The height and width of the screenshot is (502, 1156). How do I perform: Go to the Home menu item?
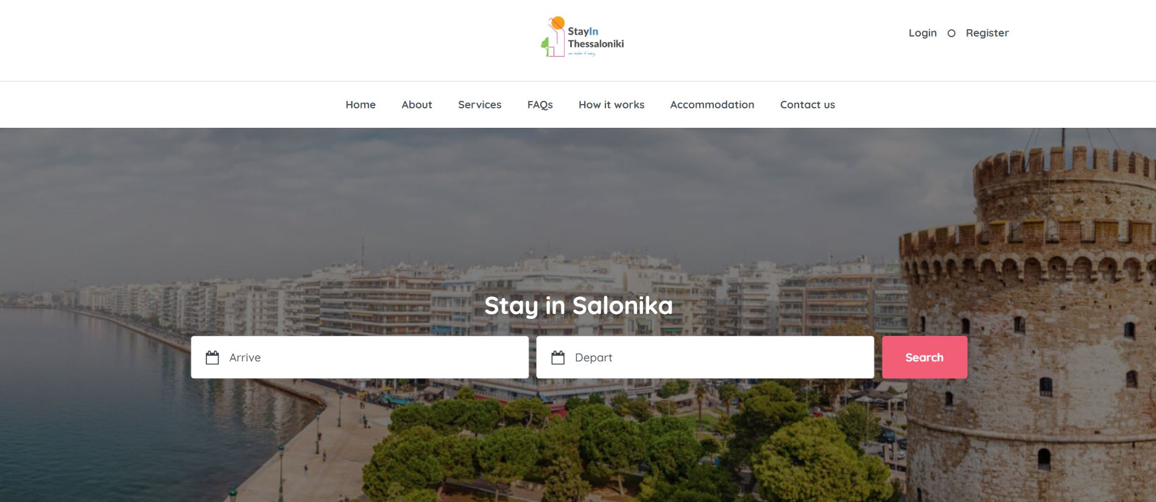tap(361, 105)
